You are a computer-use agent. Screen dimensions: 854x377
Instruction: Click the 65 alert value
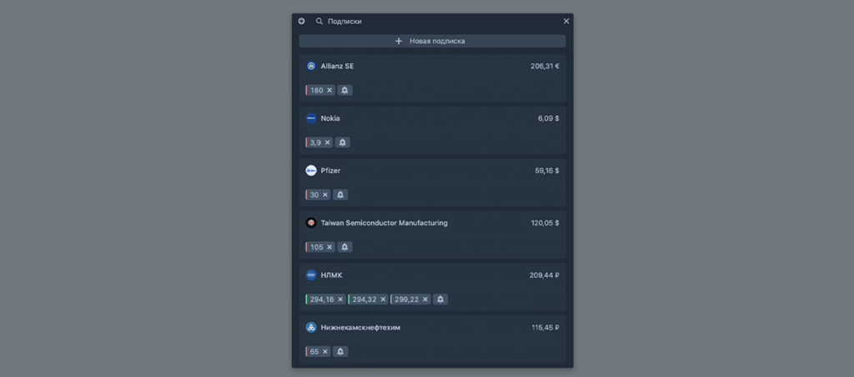click(x=314, y=351)
